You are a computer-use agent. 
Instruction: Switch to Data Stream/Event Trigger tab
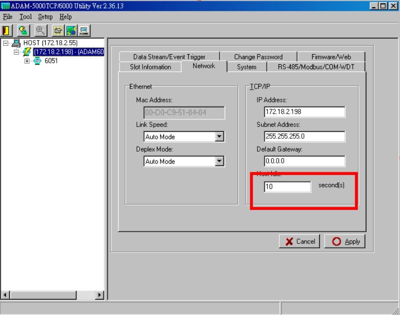tap(169, 57)
